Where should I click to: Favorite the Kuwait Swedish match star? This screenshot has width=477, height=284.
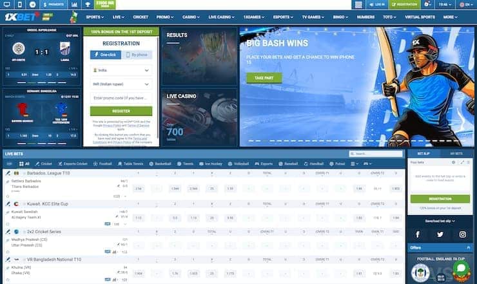coord(8,224)
